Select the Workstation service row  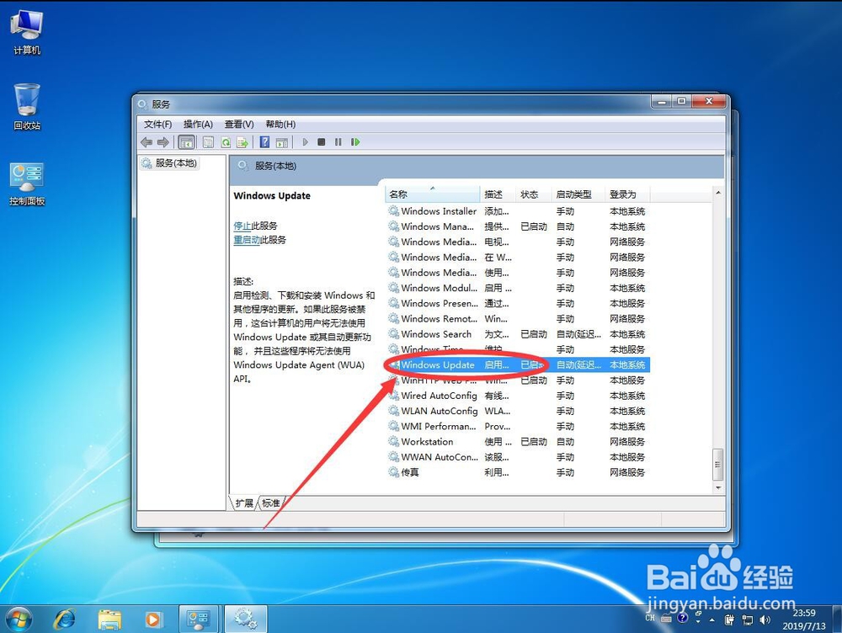518,442
